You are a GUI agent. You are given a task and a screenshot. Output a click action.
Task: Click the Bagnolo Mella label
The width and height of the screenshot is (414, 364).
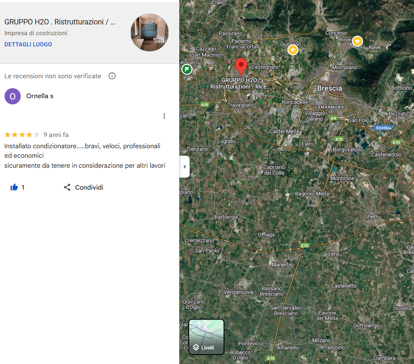(312, 194)
